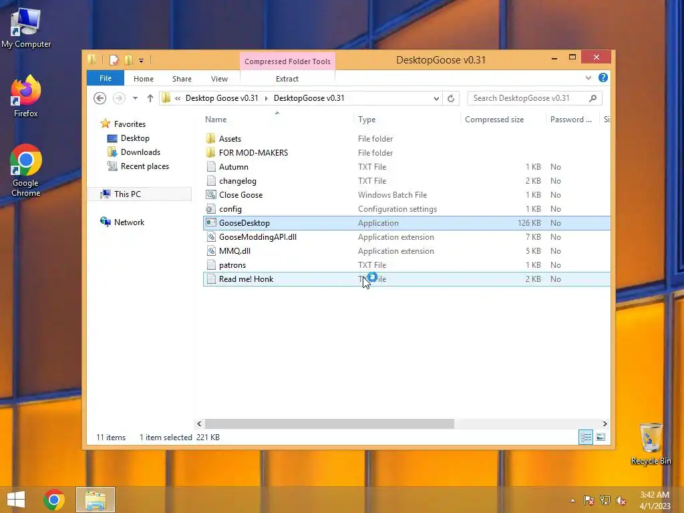
Task: Click the muted speaker tray icon
Action: (621, 500)
